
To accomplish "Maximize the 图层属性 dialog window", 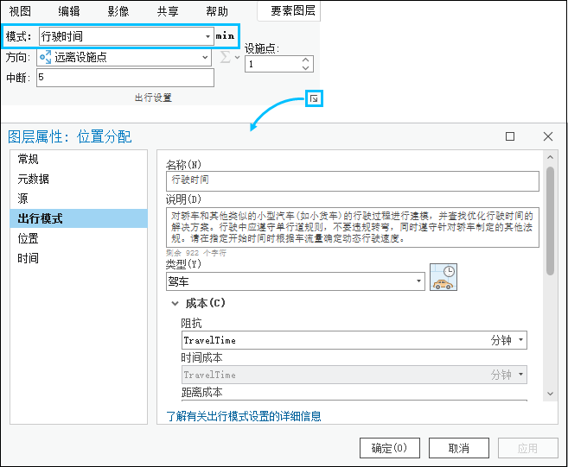I will click(510, 136).
